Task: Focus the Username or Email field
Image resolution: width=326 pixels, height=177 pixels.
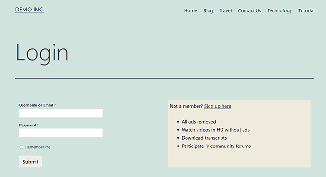Action: coord(61,113)
